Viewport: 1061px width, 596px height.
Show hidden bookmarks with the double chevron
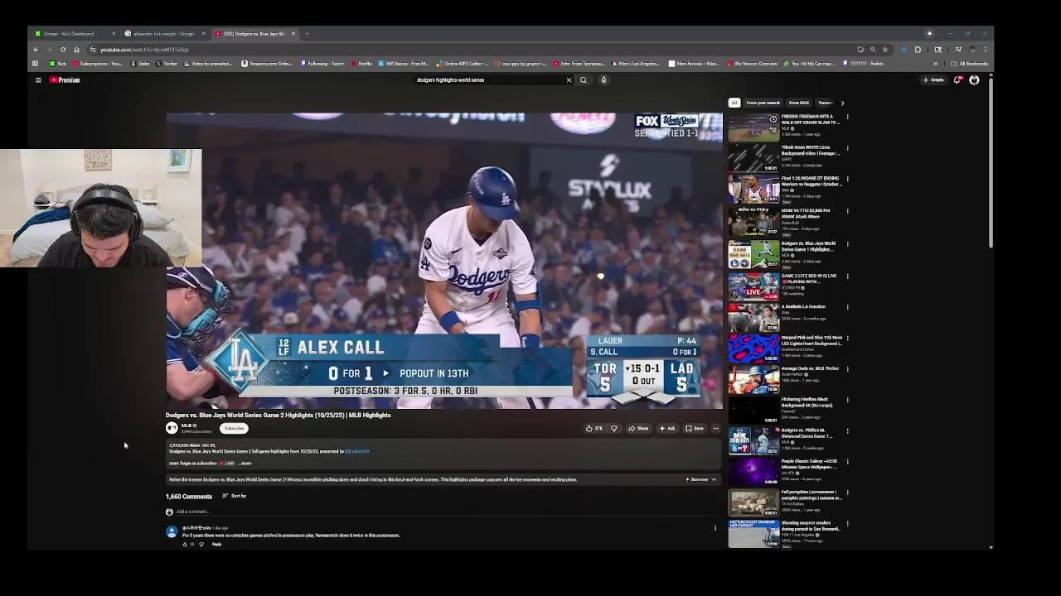[x=936, y=64]
